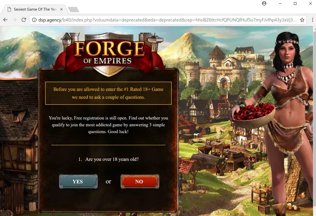Open the Chrome three-dot menu
This screenshot has height=216, width=316.
[312, 20]
